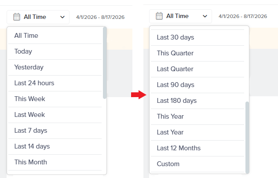
Task: Click the calendar icon in right date picker
Action: click(x=159, y=16)
